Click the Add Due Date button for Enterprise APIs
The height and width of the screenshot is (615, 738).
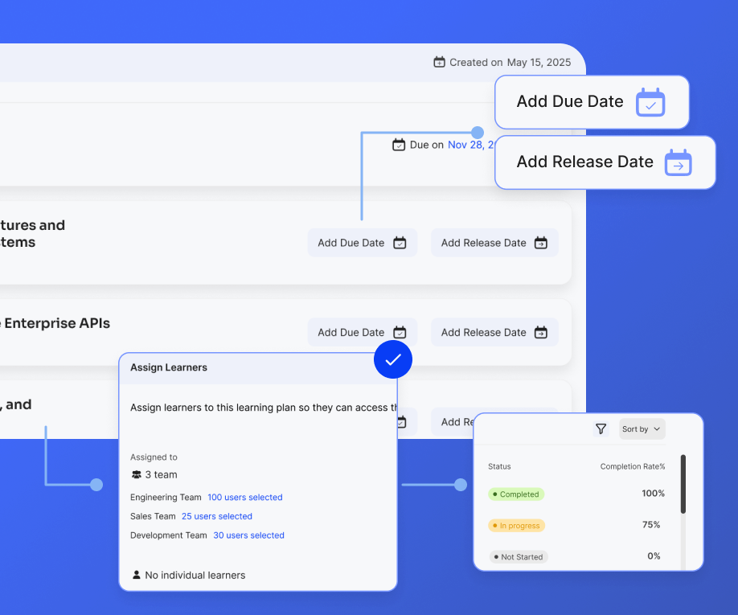[x=362, y=332]
